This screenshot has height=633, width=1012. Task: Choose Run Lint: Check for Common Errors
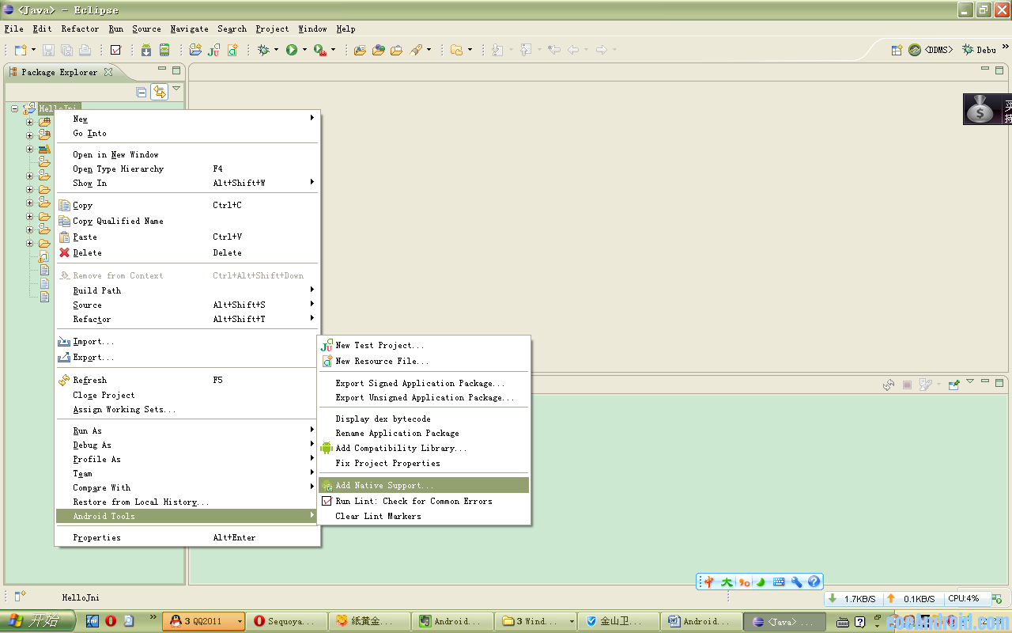click(424, 501)
